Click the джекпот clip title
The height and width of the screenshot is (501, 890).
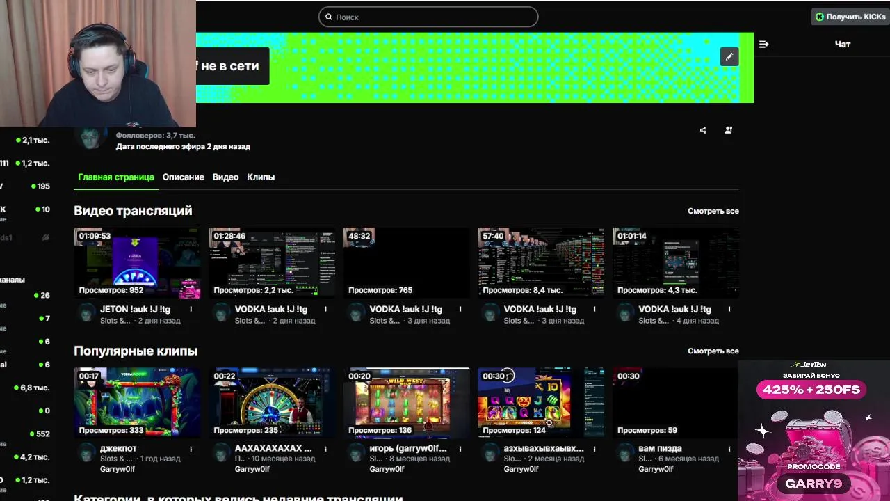118,449
